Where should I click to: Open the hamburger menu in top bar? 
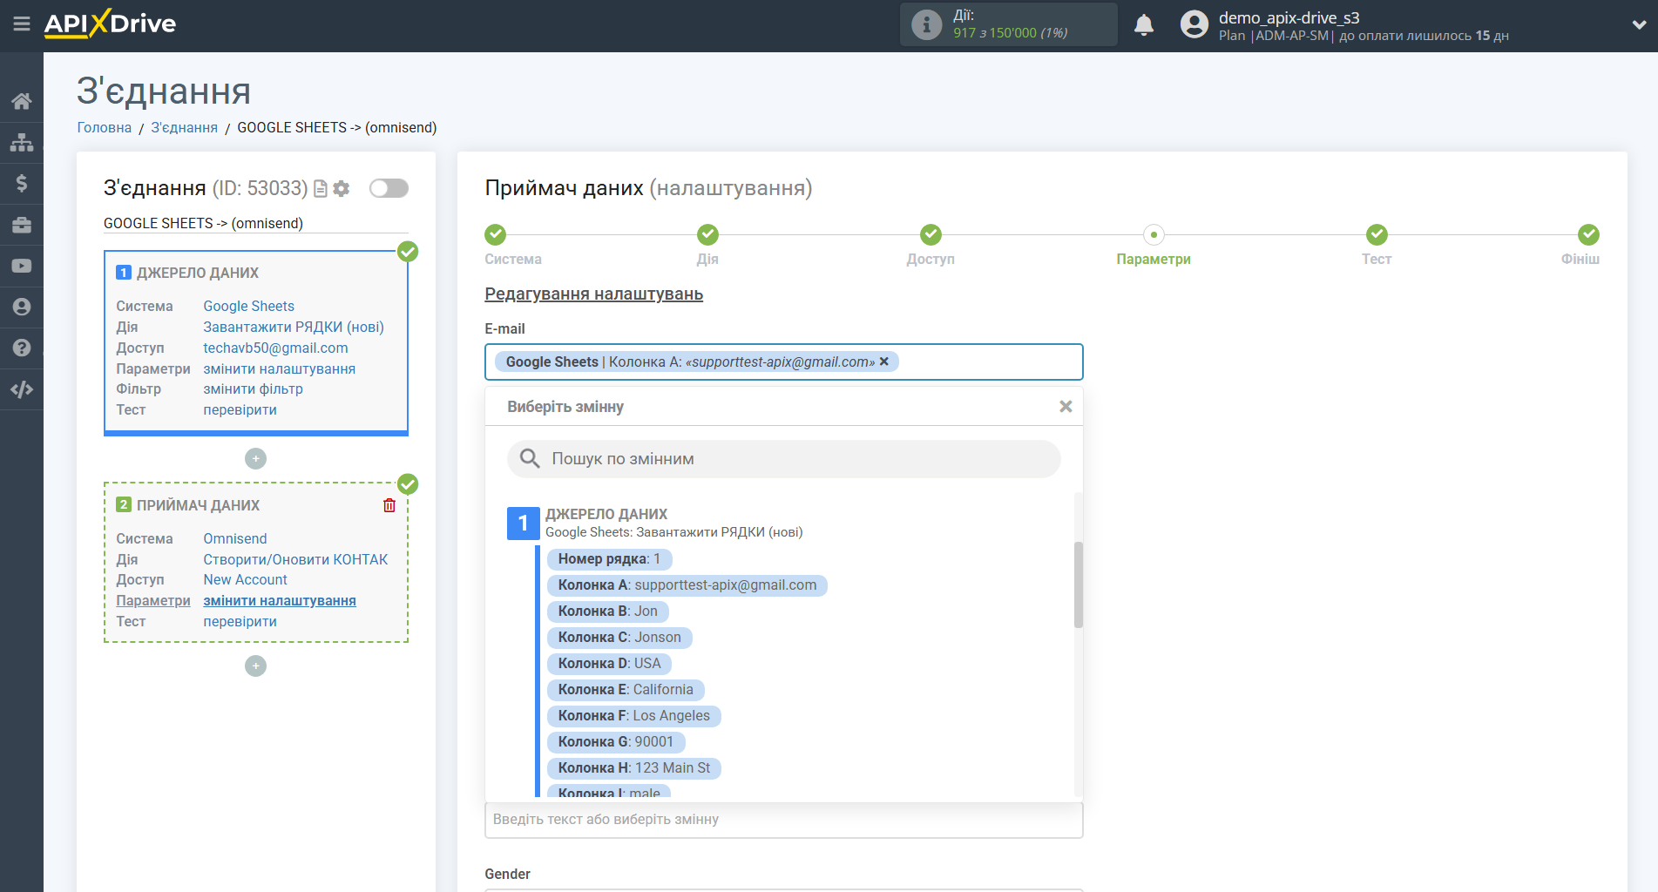click(x=22, y=24)
